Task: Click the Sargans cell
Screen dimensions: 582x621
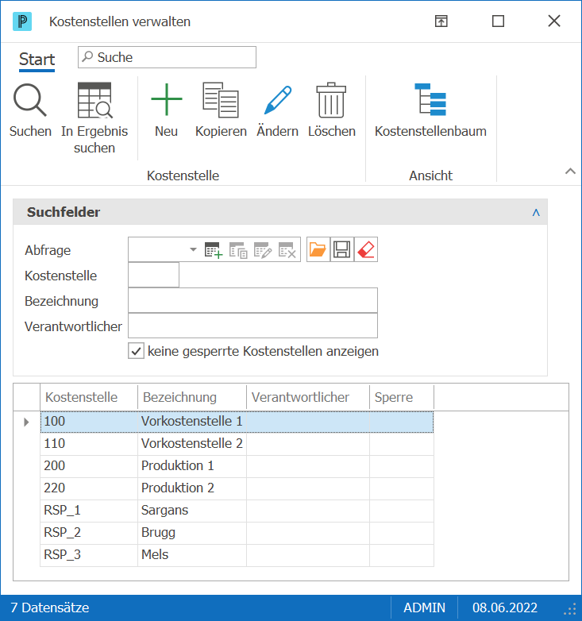Action: point(192,510)
